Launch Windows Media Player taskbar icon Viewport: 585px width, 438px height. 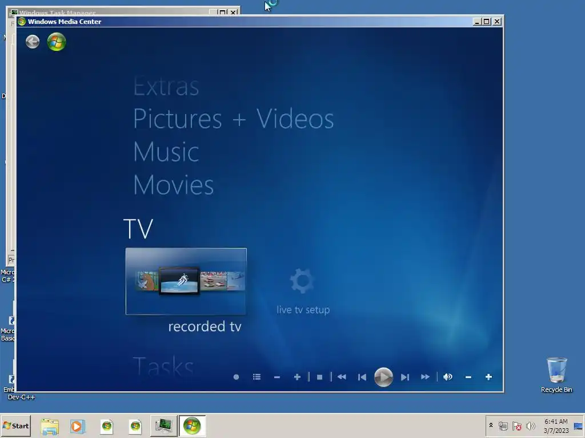(78, 426)
